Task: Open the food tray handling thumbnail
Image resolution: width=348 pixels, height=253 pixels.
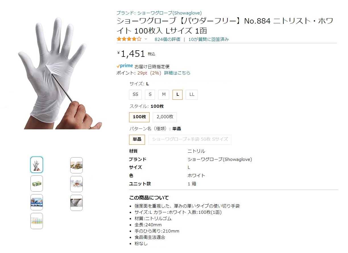Action: click(x=76, y=165)
